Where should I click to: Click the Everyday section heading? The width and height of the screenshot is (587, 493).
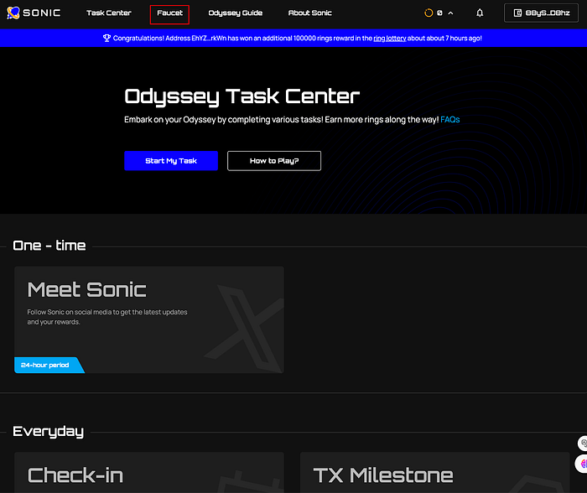pyautogui.click(x=49, y=432)
